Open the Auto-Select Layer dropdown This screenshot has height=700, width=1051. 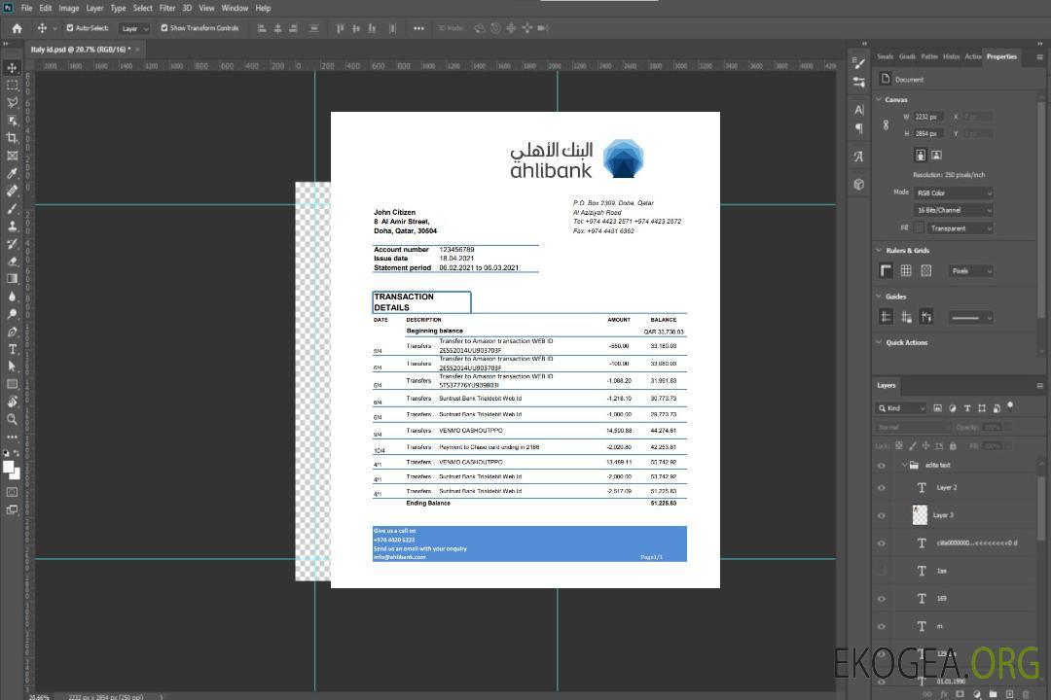(134, 28)
